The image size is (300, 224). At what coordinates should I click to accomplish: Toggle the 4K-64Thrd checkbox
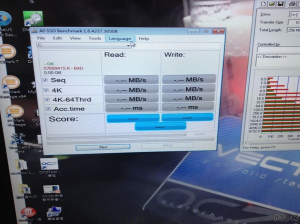(45, 99)
